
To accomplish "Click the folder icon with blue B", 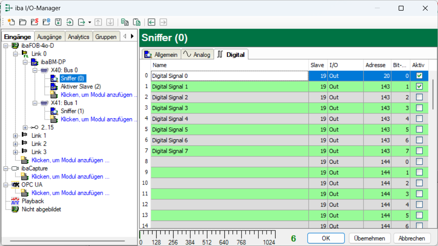I will [46, 22].
